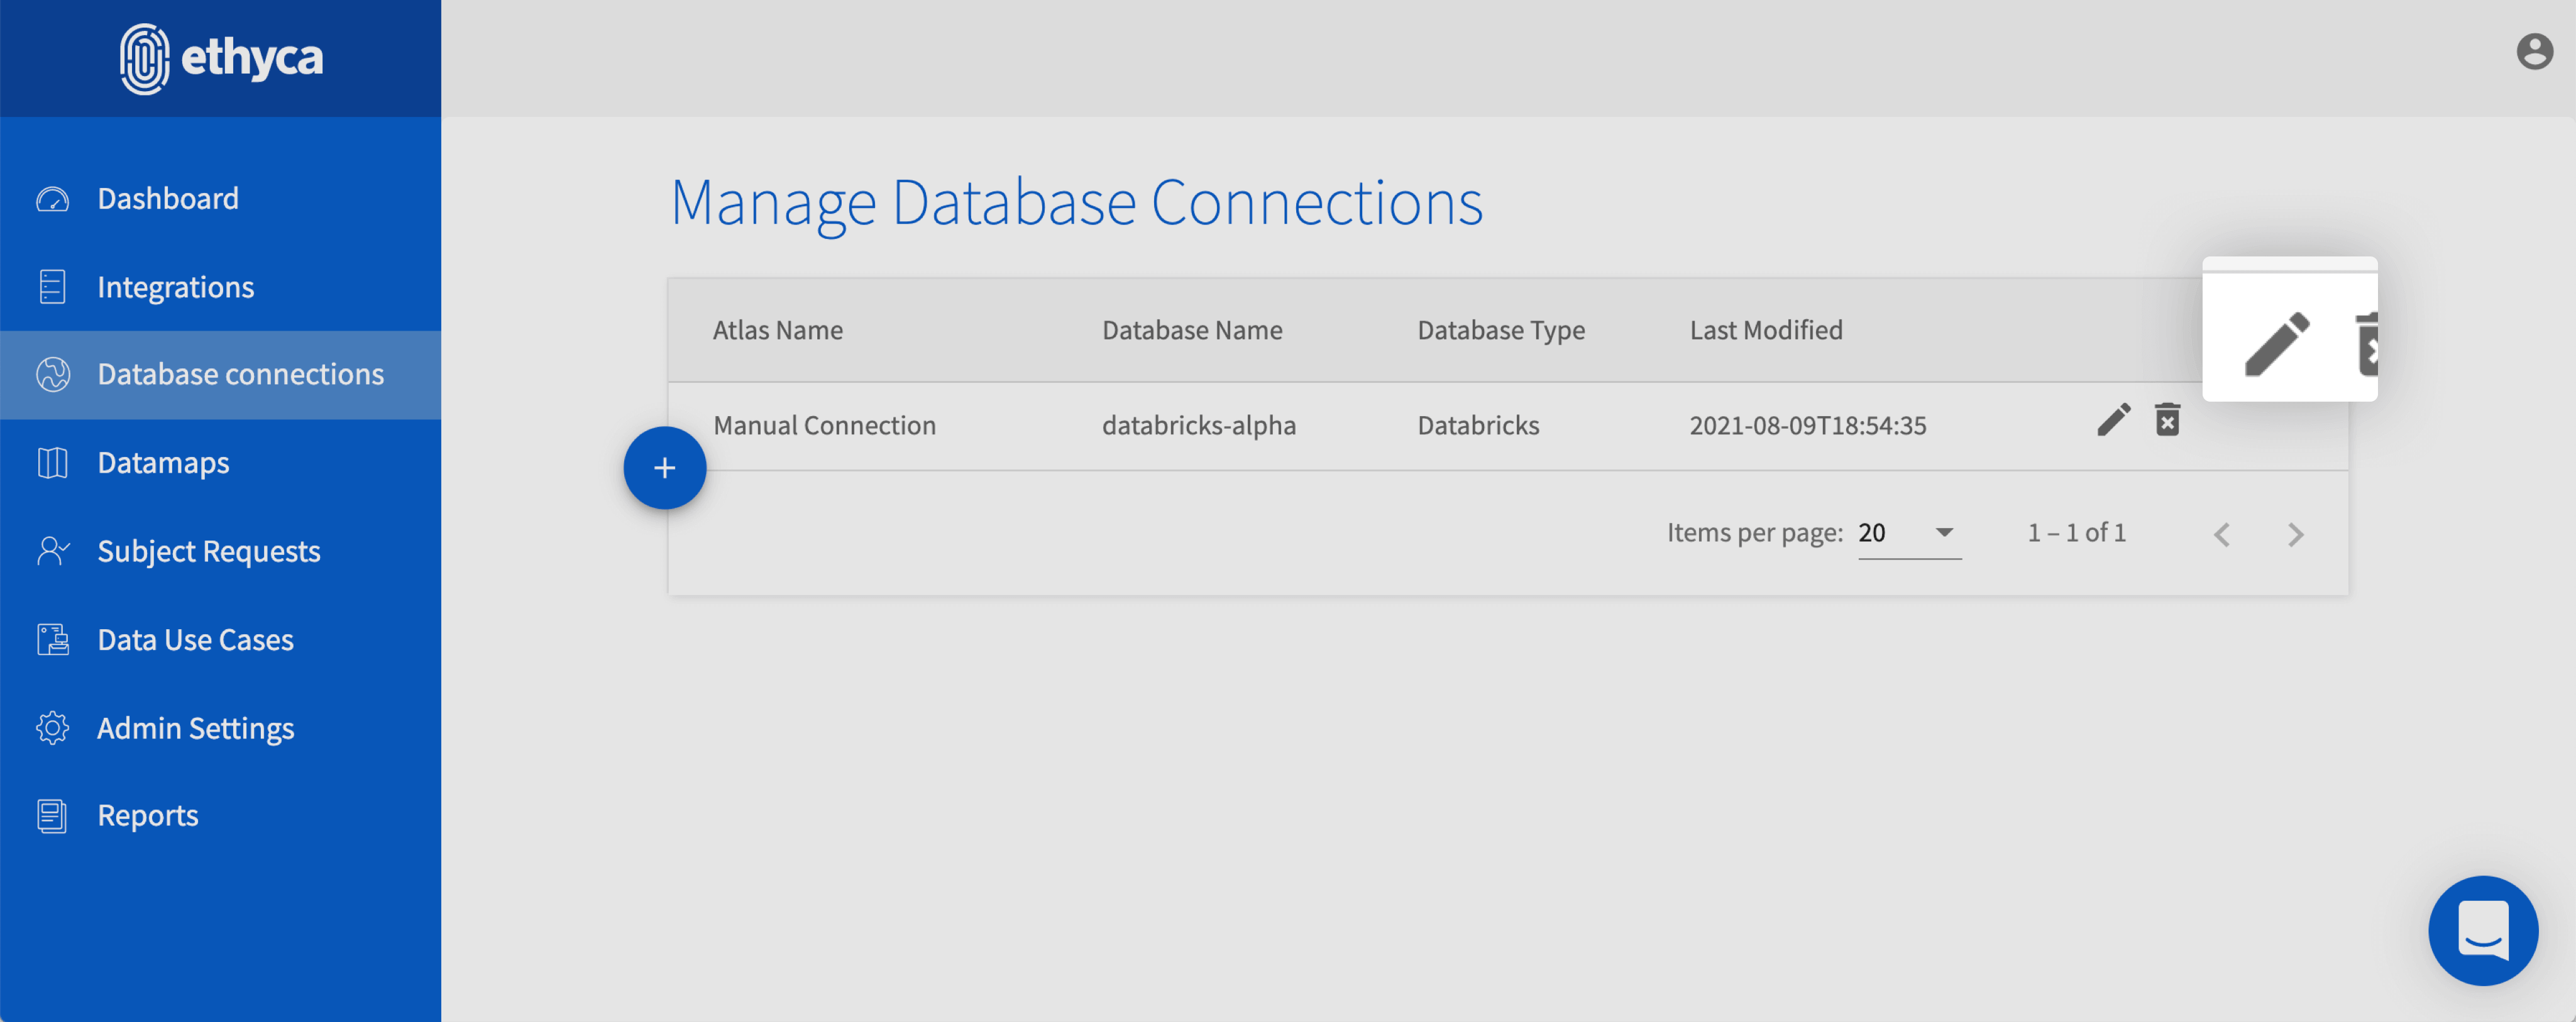Go to previous page arrow
The width and height of the screenshot is (2576, 1022).
coord(2222,535)
